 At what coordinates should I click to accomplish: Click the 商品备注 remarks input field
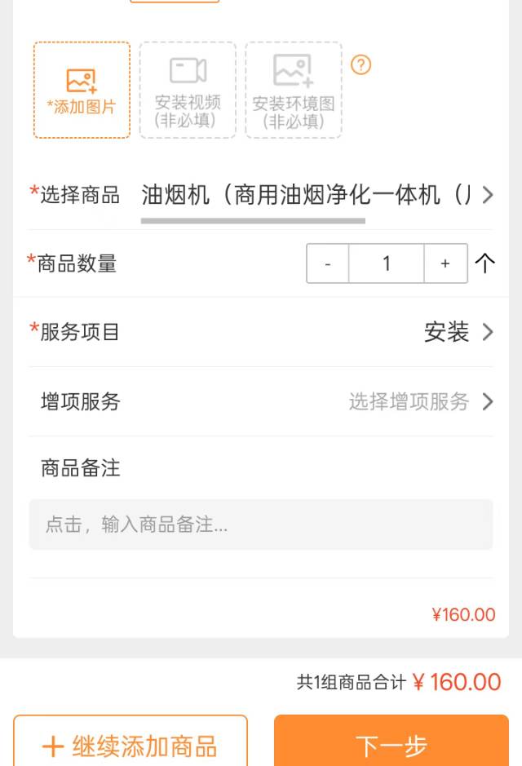[x=261, y=525]
